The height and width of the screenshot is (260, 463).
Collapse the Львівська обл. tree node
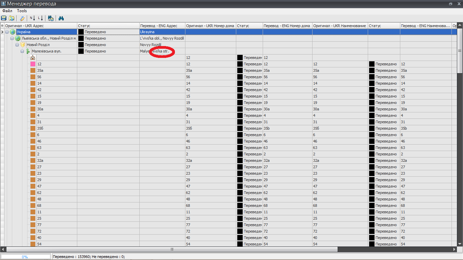pyautogui.click(x=12, y=38)
